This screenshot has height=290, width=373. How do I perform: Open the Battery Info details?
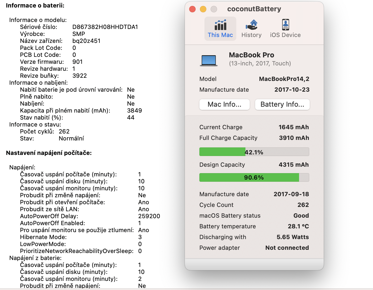282,105
